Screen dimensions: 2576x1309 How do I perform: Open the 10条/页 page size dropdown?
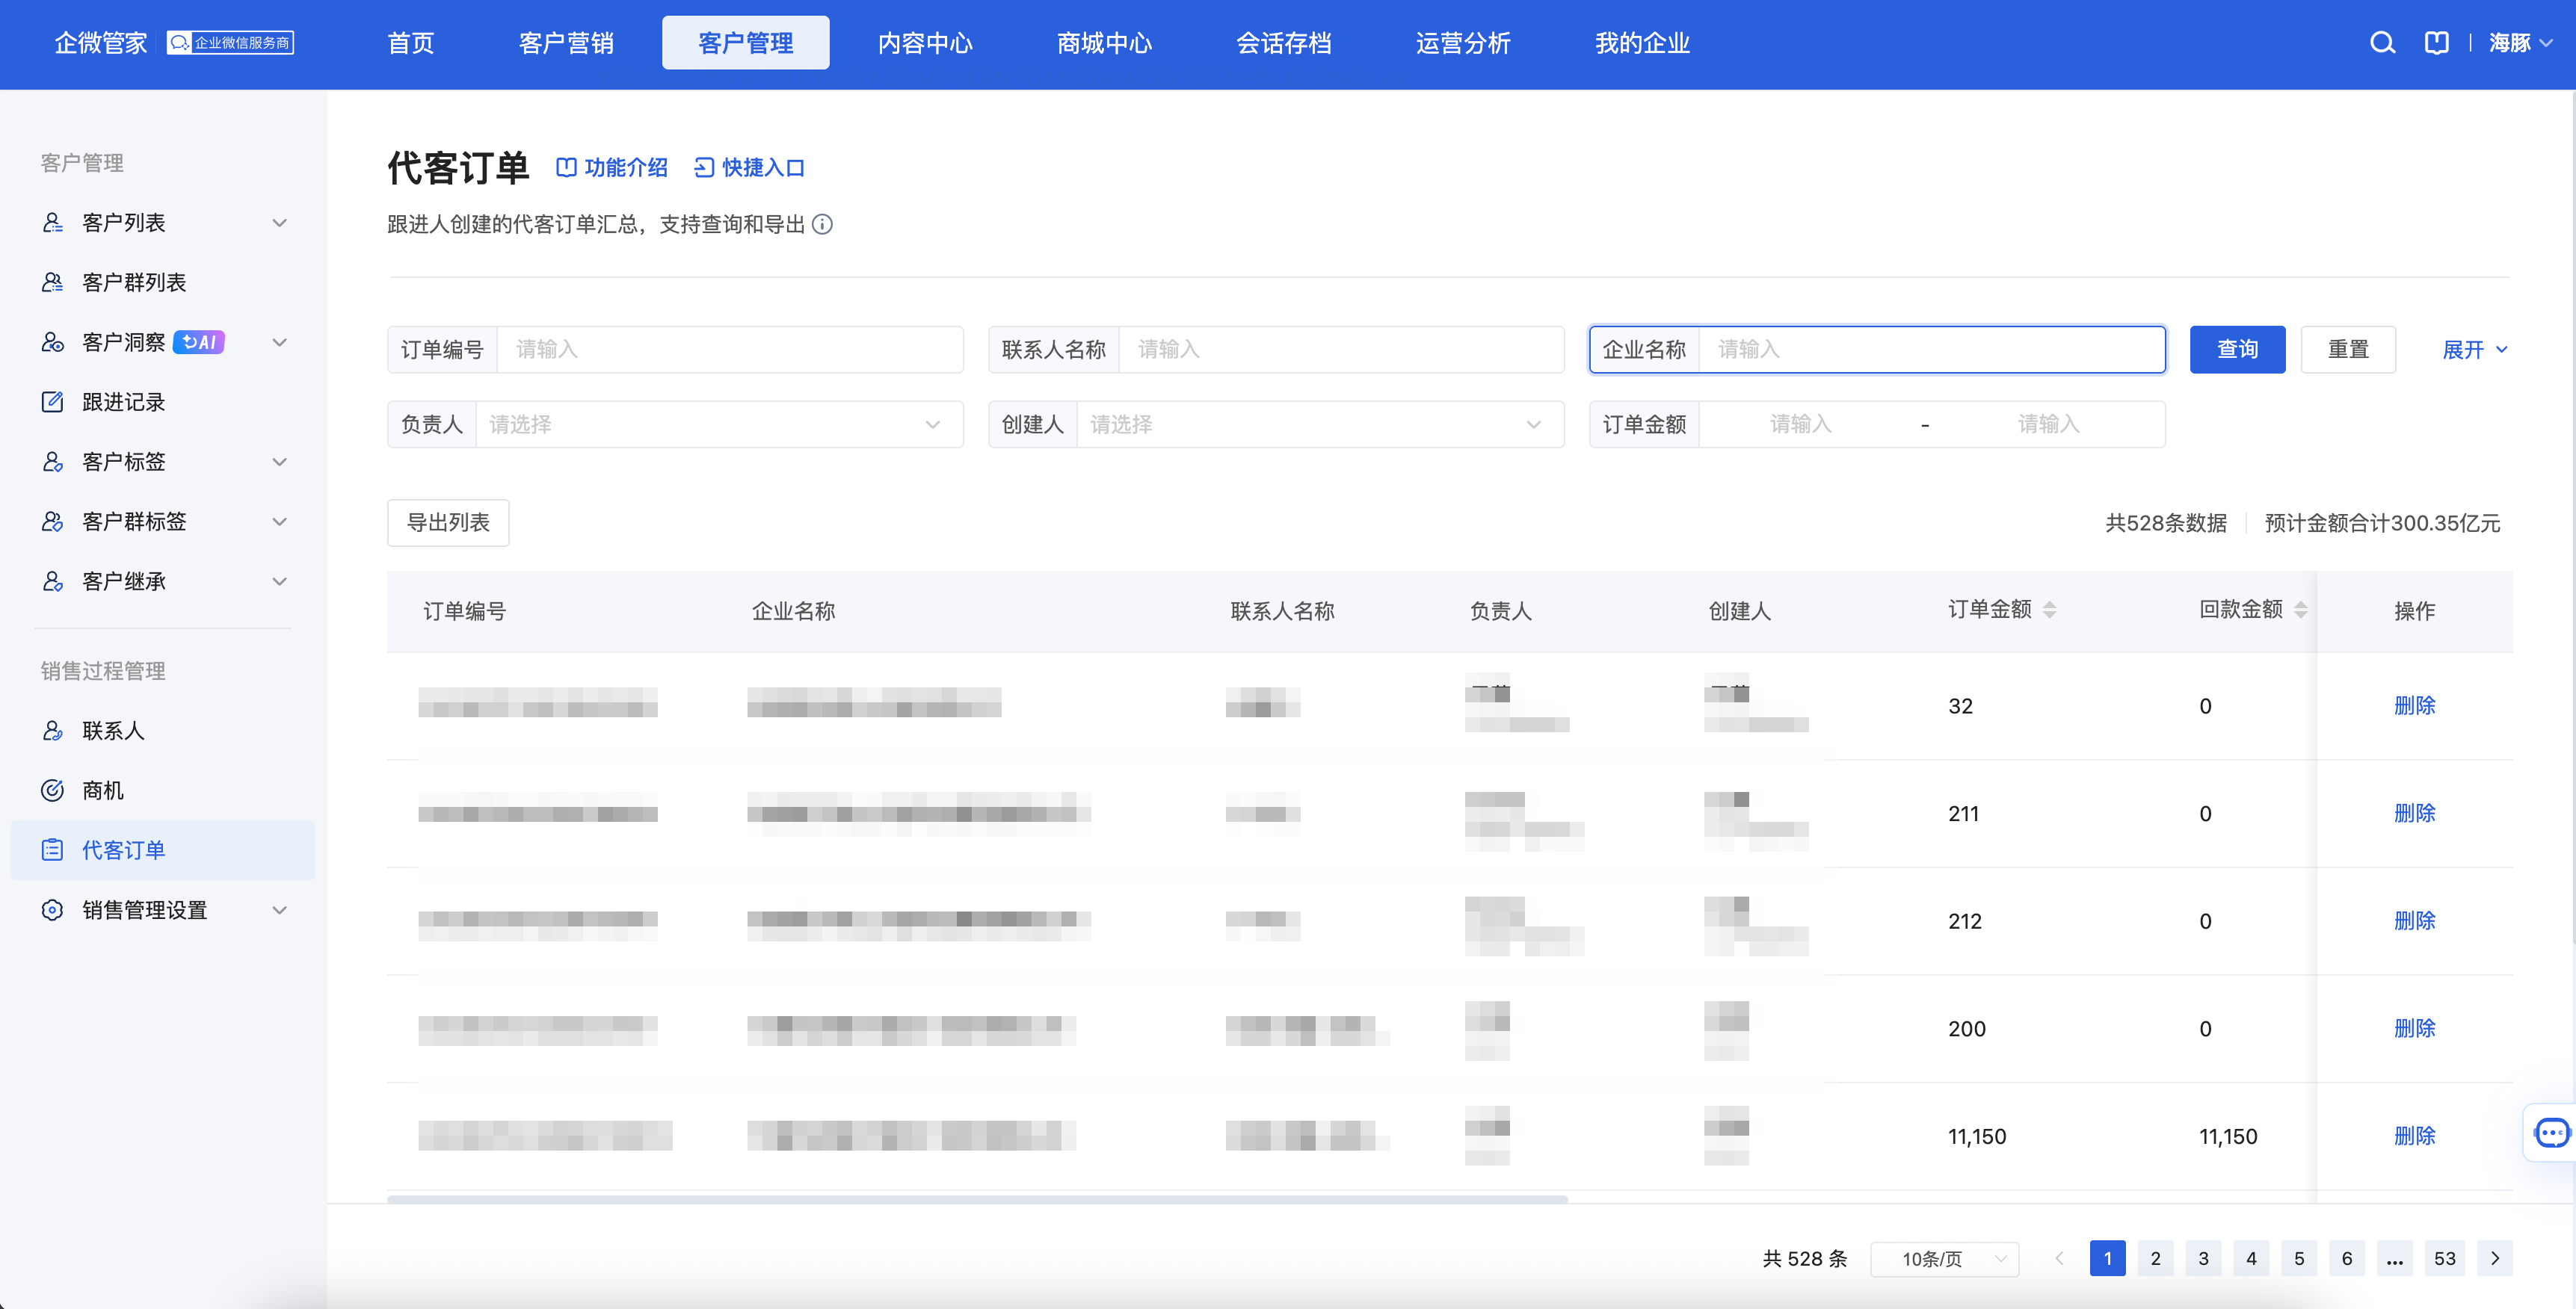(x=1944, y=1259)
